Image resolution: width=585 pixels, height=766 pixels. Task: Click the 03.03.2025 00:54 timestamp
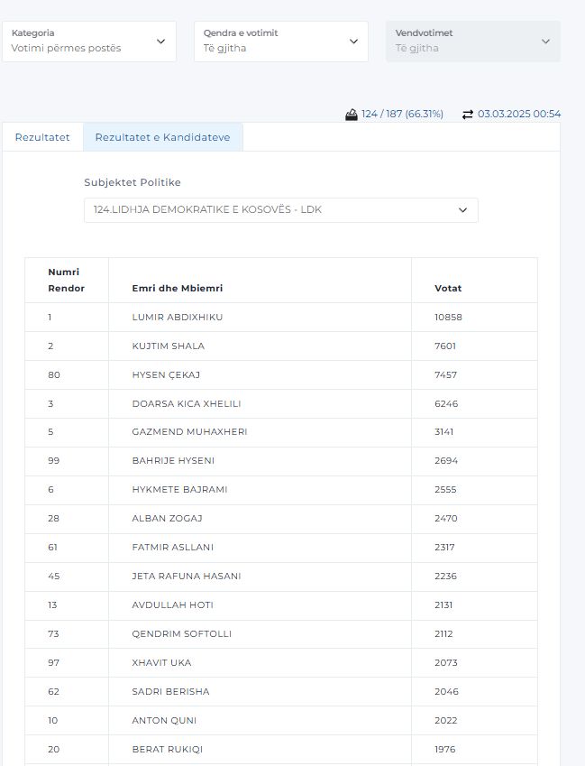[519, 115]
